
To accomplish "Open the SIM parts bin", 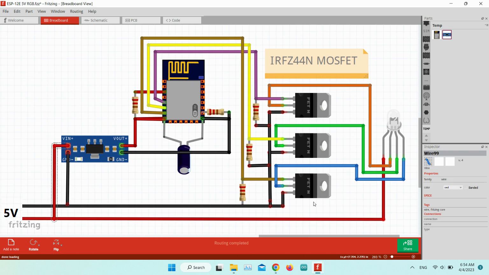I will [426, 31].
